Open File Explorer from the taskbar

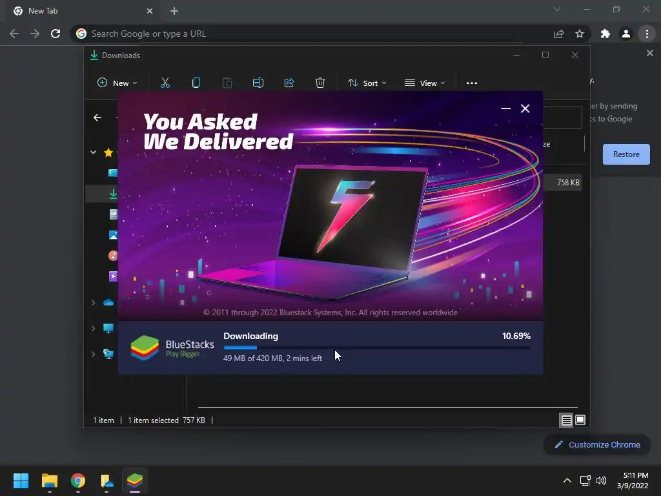click(x=49, y=480)
